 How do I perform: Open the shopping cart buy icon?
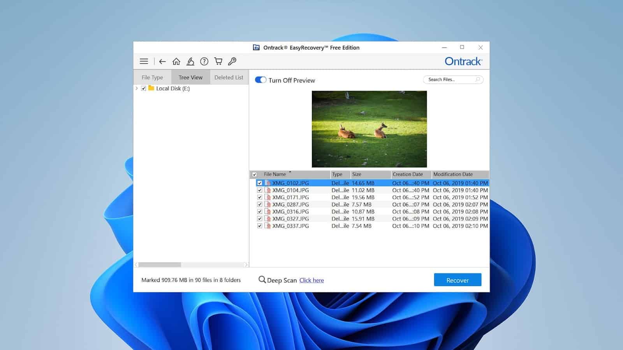pyautogui.click(x=218, y=61)
